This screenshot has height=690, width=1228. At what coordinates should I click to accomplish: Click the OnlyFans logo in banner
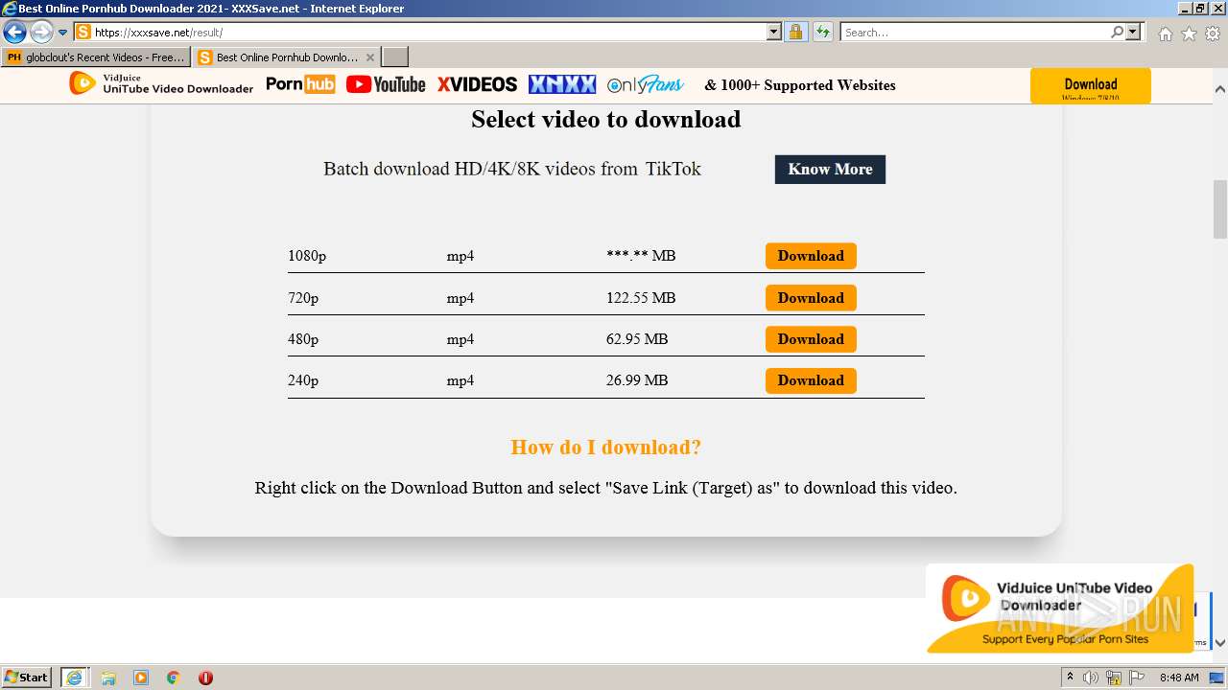[646, 84]
